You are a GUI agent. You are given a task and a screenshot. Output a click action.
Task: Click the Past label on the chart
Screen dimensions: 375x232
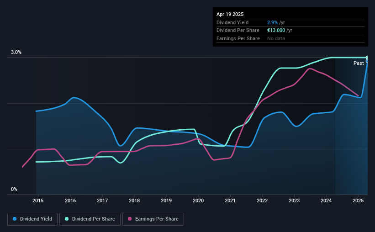pos(359,63)
